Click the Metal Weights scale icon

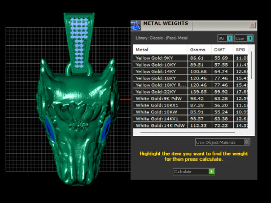point(135,25)
